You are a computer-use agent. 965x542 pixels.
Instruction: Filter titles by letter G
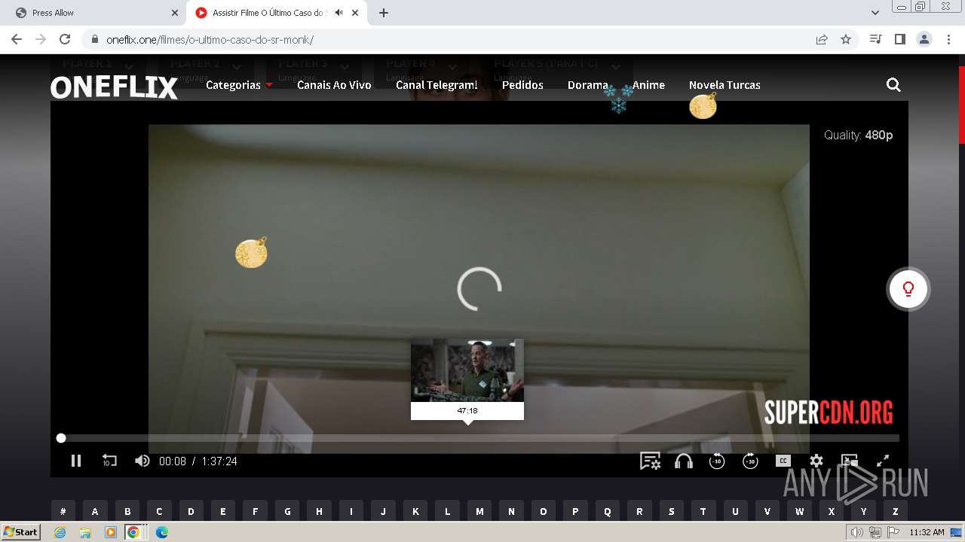(287, 511)
